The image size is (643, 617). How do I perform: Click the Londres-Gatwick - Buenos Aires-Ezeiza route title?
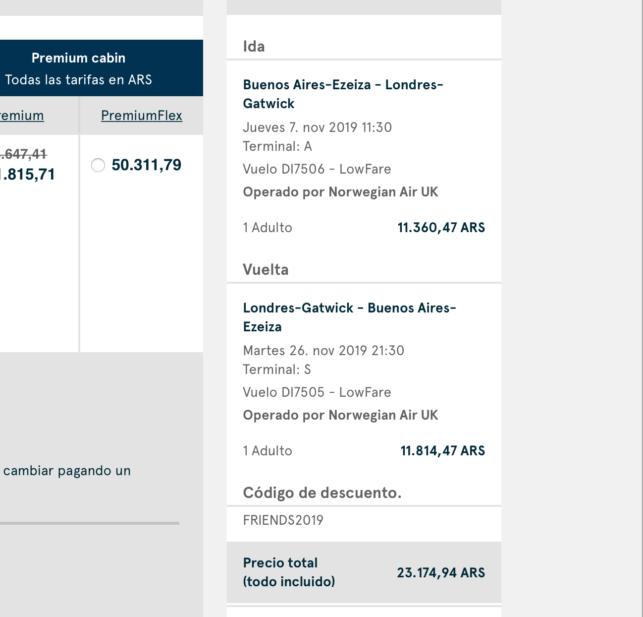coord(349,317)
